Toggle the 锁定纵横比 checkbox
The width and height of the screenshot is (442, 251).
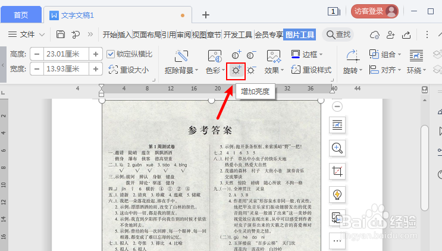[x=111, y=54]
